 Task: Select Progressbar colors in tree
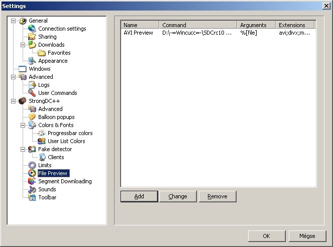point(70,133)
